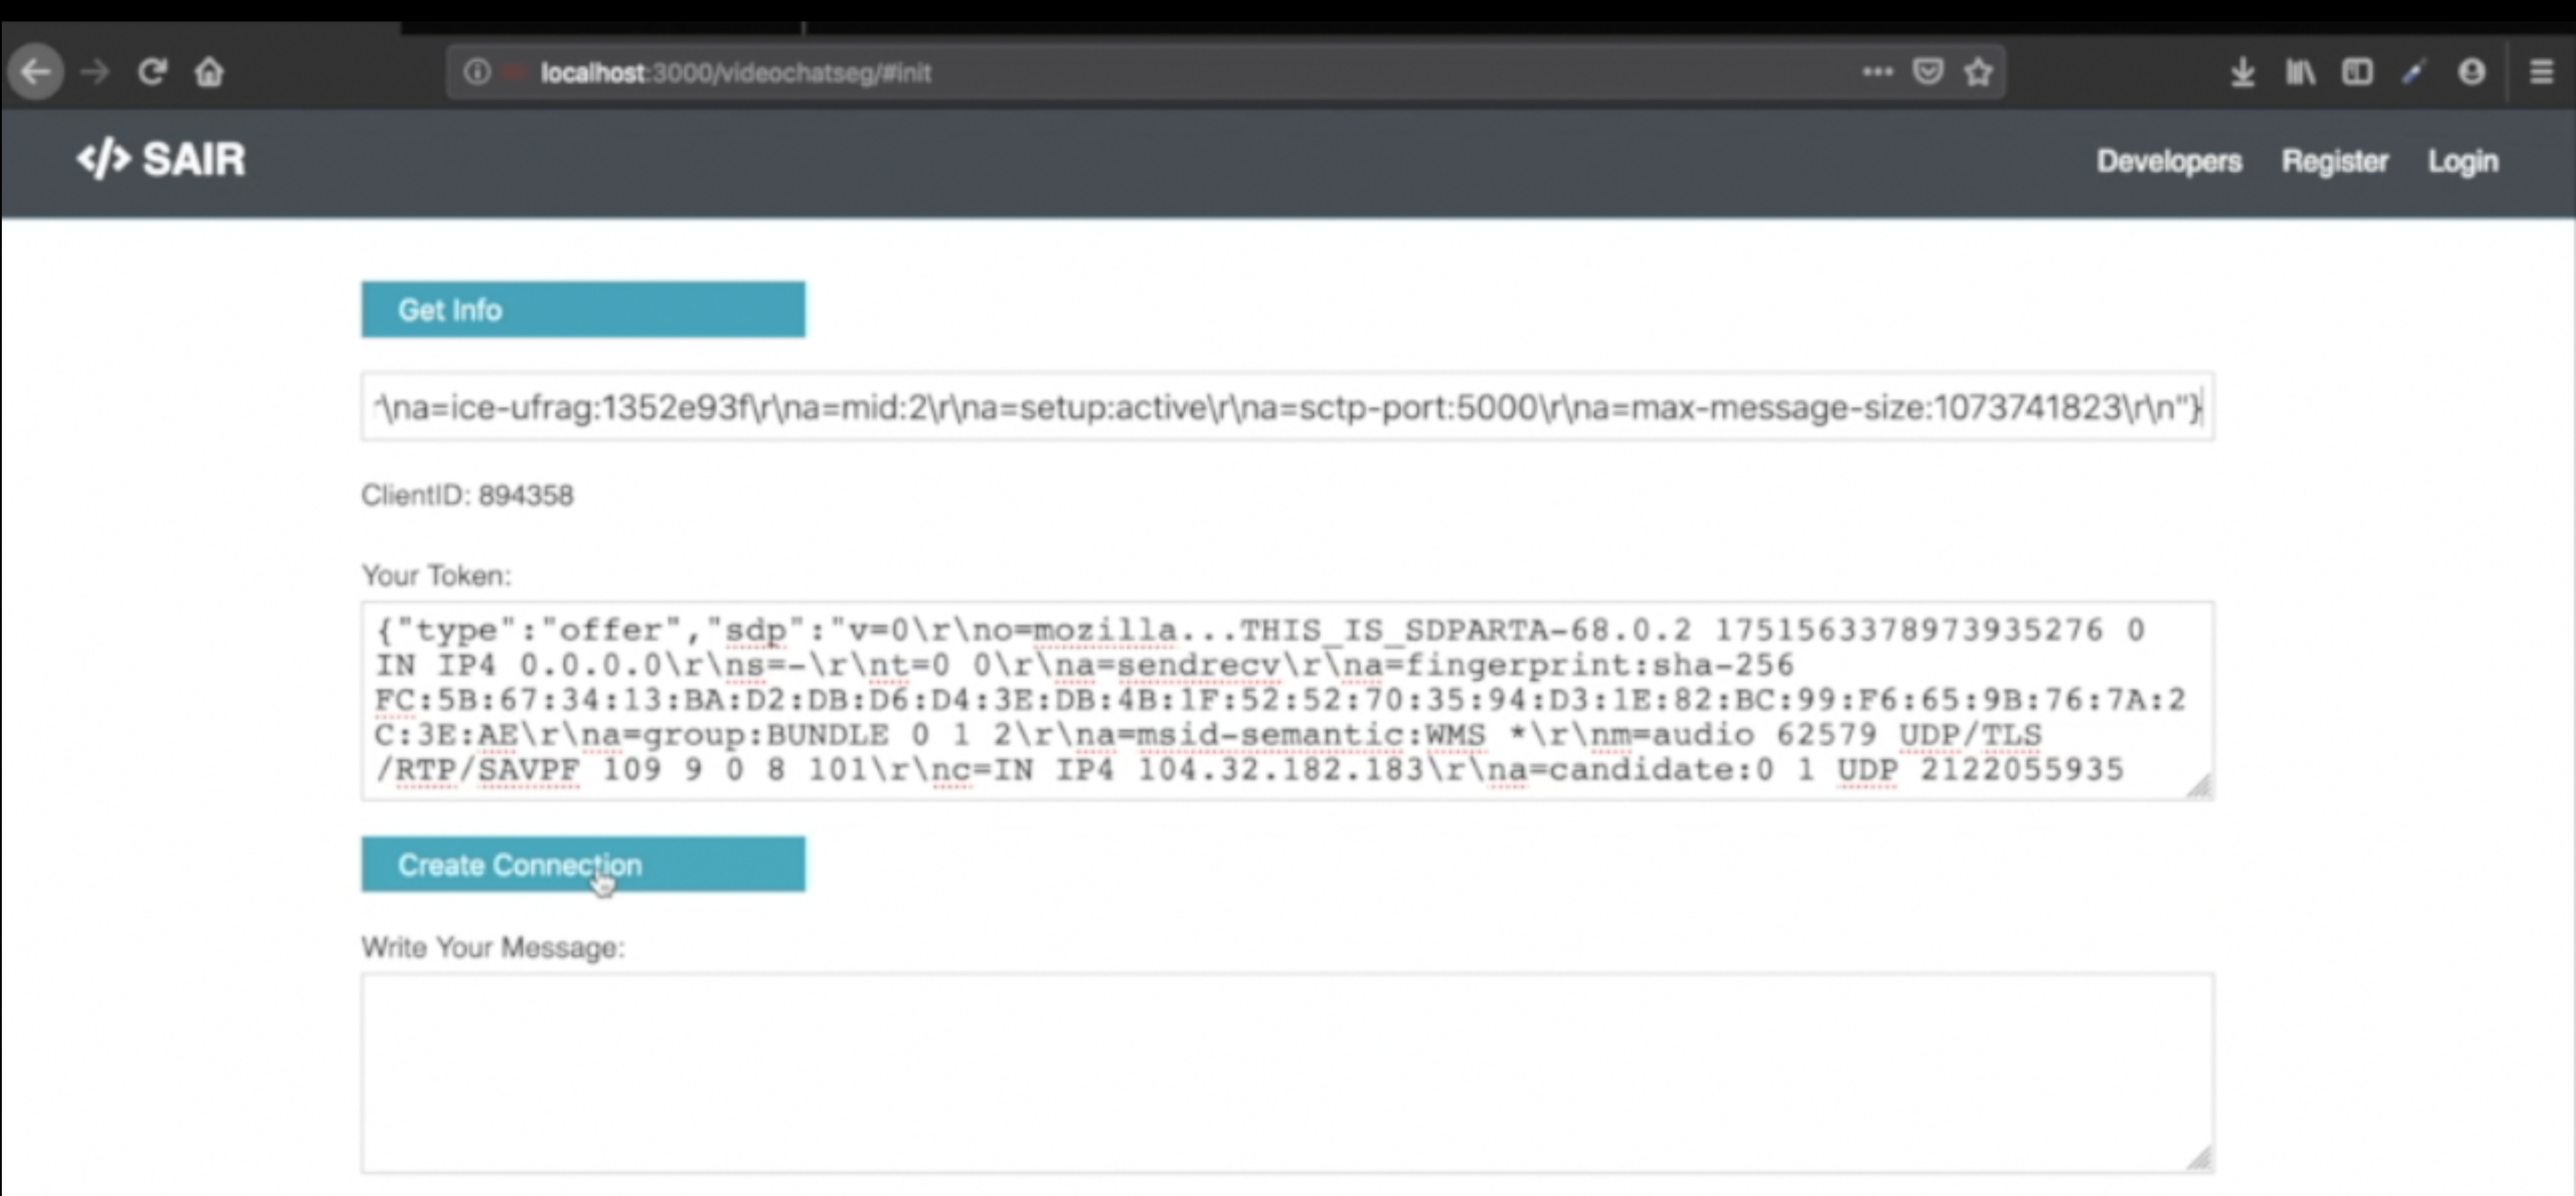Bookmark this page with star icon

pos(1978,72)
